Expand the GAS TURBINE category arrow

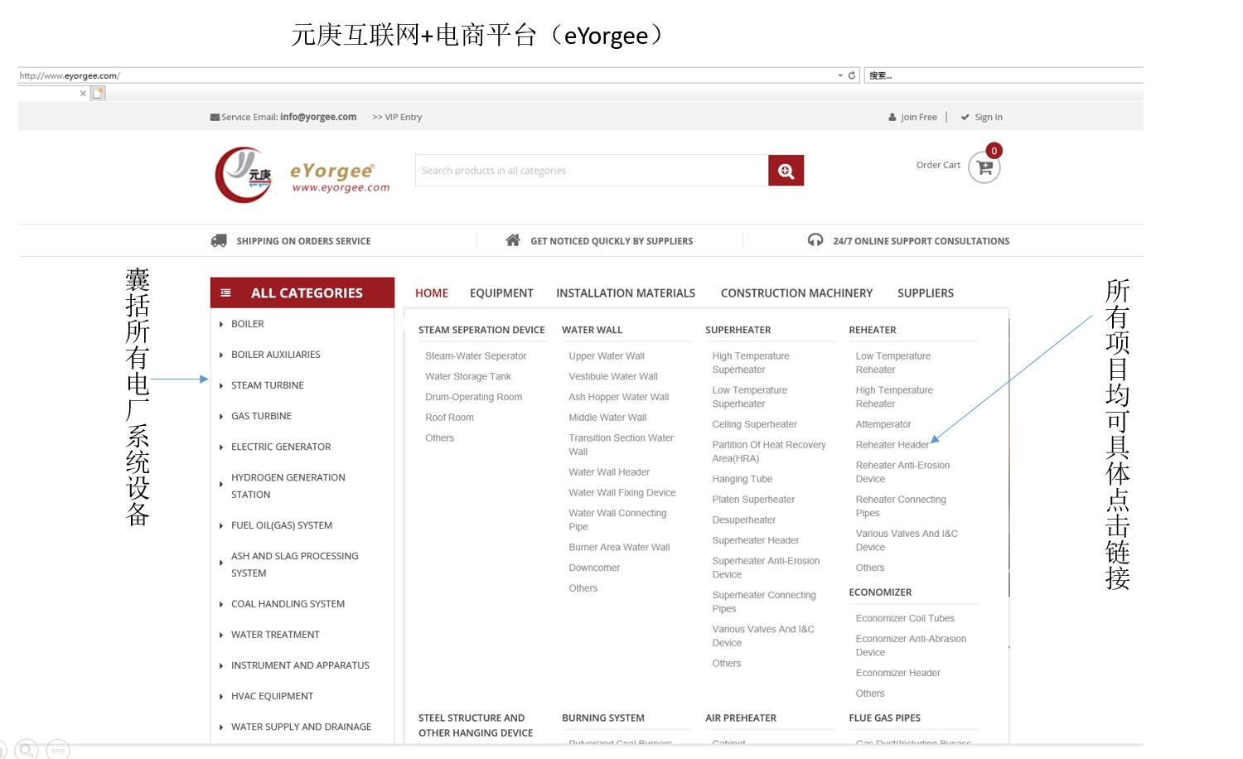click(221, 417)
